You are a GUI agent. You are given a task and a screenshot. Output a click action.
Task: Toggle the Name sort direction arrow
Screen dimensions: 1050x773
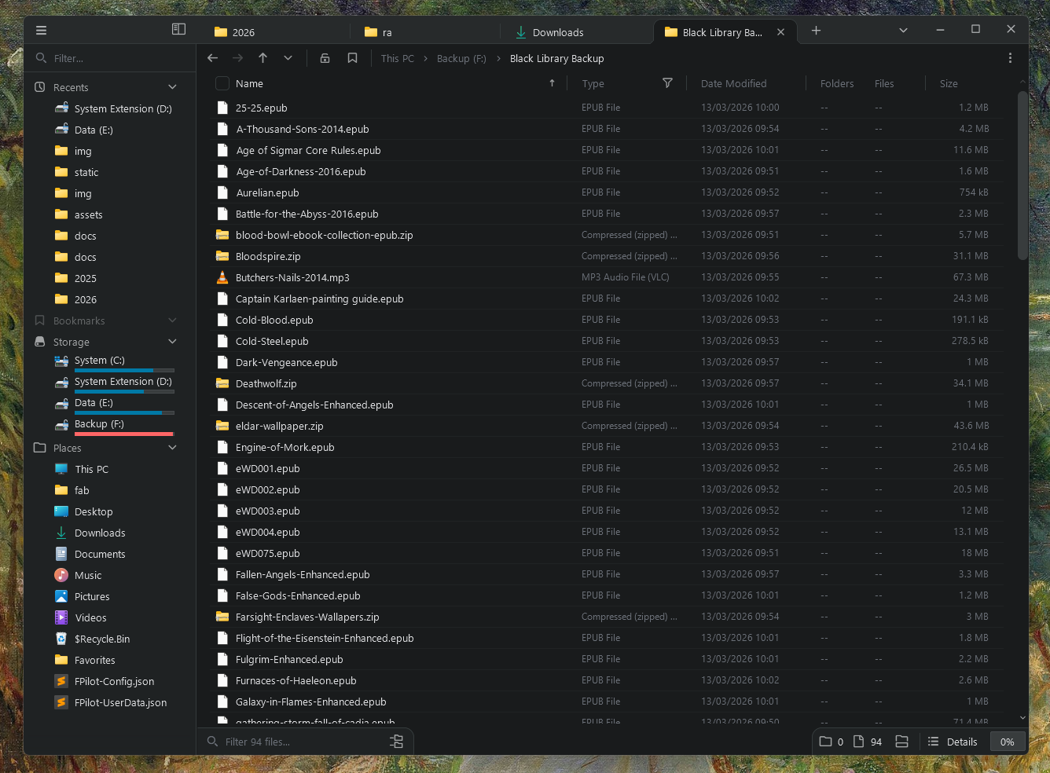tap(552, 83)
